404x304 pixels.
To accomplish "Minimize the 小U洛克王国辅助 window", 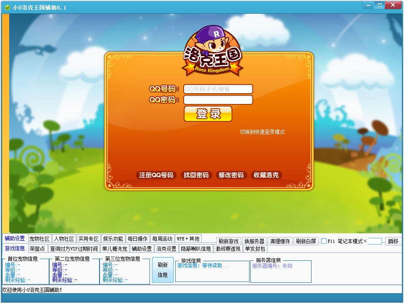I will tap(369, 5).
